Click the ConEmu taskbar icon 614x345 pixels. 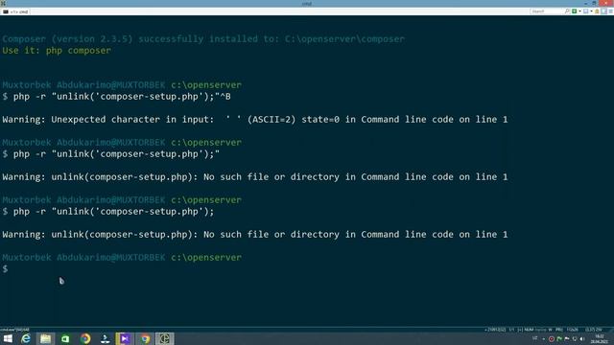click(x=164, y=338)
